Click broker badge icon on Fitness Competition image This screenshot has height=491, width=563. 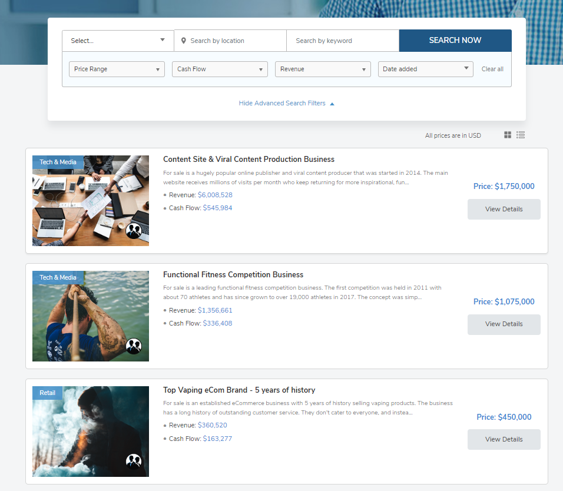[x=134, y=346]
